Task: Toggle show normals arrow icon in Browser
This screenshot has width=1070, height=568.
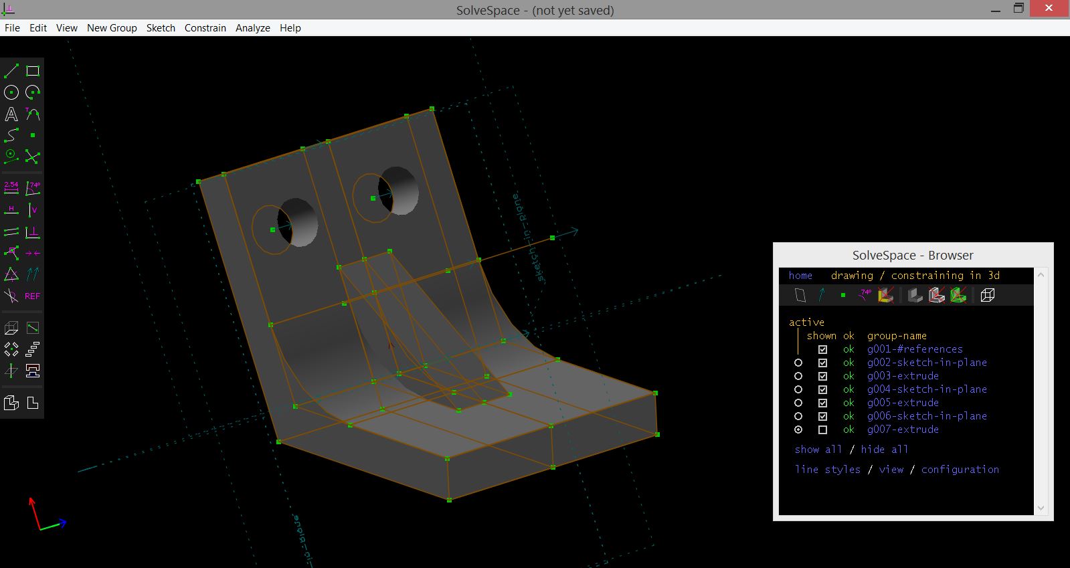Action: [822, 295]
